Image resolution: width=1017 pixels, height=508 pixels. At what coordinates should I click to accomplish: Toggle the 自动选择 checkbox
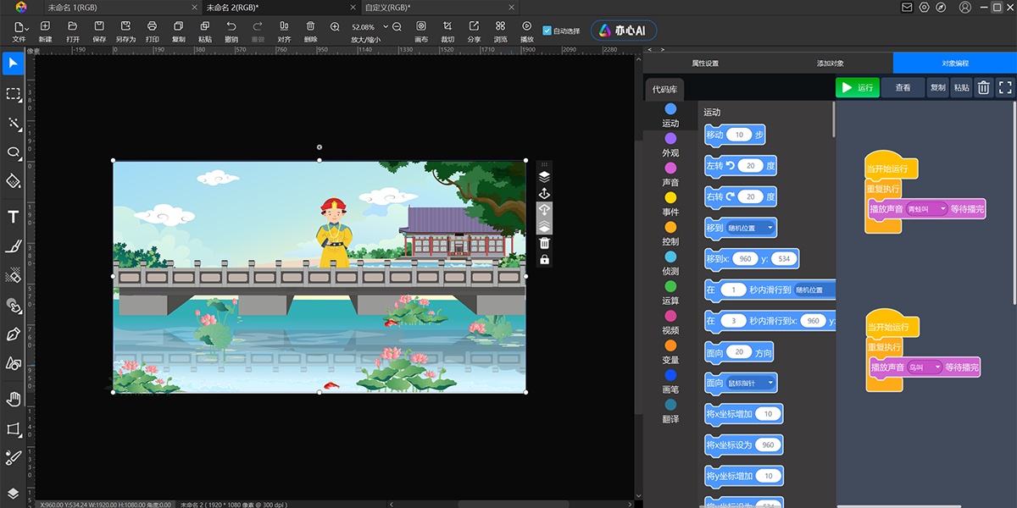[547, 30]
